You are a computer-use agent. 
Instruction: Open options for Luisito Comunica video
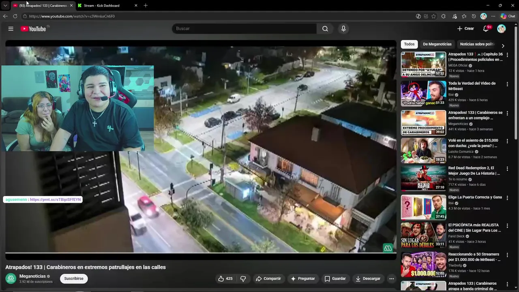pyautogui.click(x=507, y=141)
